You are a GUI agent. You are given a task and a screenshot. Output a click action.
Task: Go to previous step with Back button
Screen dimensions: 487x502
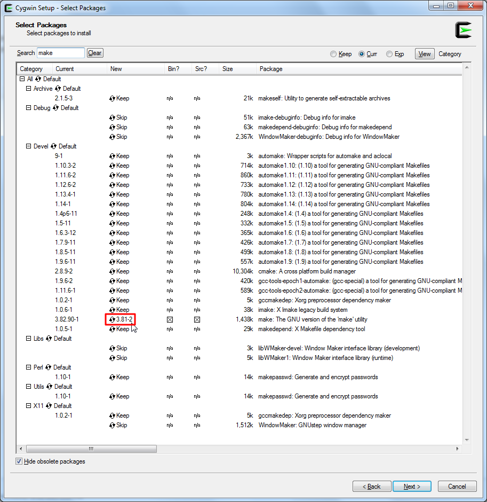pyautogui.click(x=372, y=487)
